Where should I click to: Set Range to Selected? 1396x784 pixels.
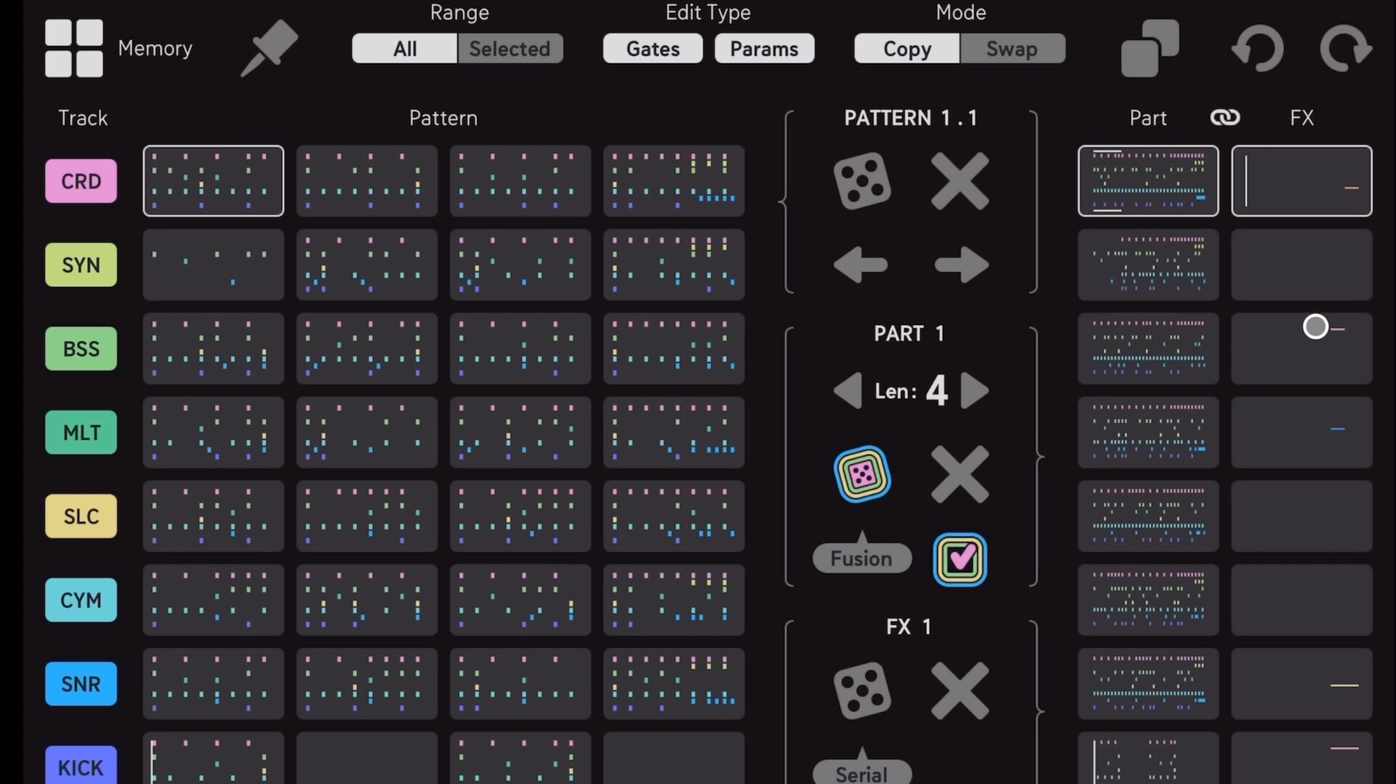pos(510,49)
